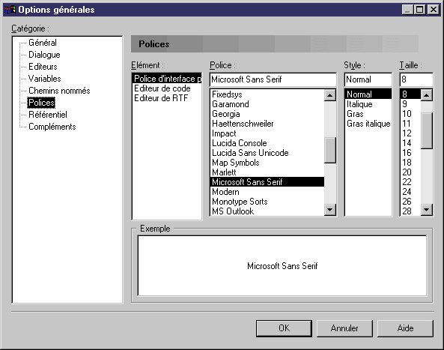Open the Editeurs category

click(43, 67)
